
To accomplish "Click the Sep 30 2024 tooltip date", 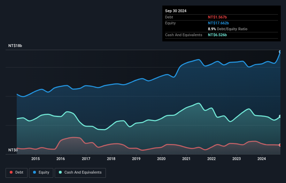I will [x=176, y=11].
